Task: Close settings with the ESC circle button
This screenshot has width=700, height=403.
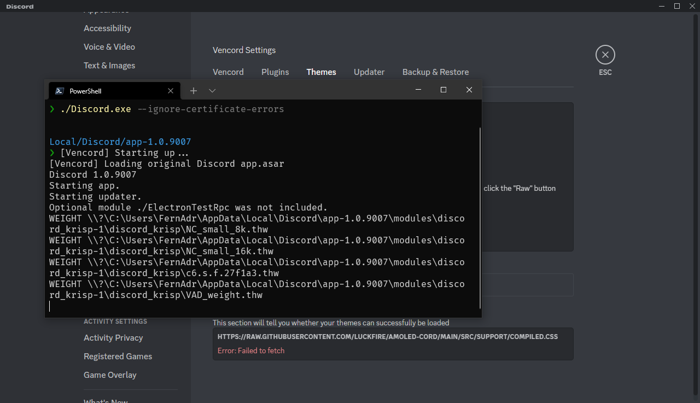Action: pos(605,55)
